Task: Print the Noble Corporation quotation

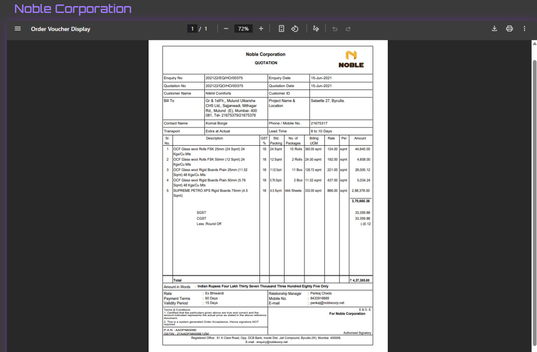Action: tap(509, 28)
